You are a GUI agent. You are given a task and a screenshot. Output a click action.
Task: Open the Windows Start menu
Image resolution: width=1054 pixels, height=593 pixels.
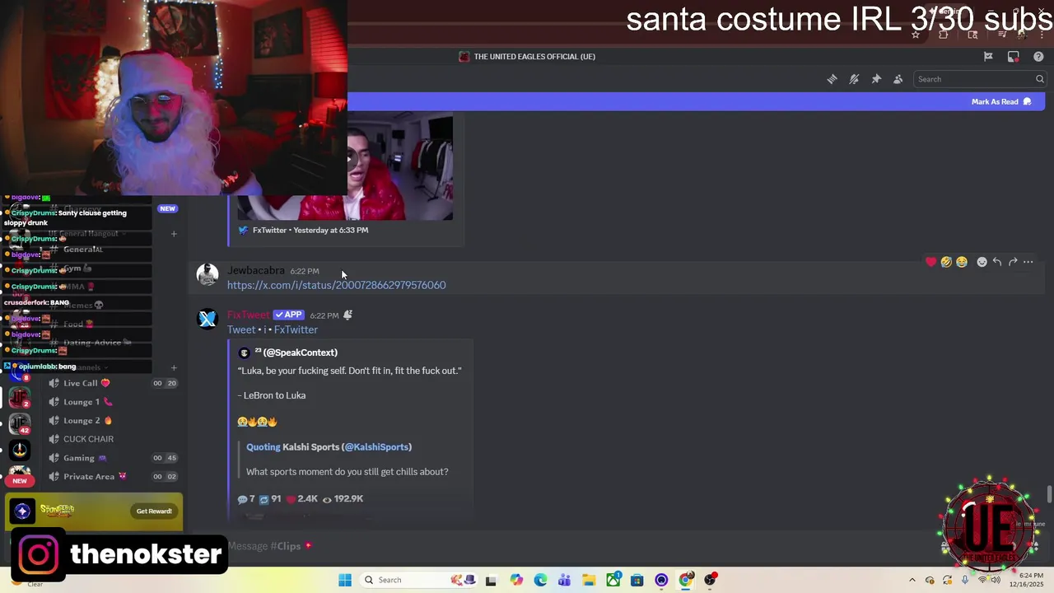(345, 580)
